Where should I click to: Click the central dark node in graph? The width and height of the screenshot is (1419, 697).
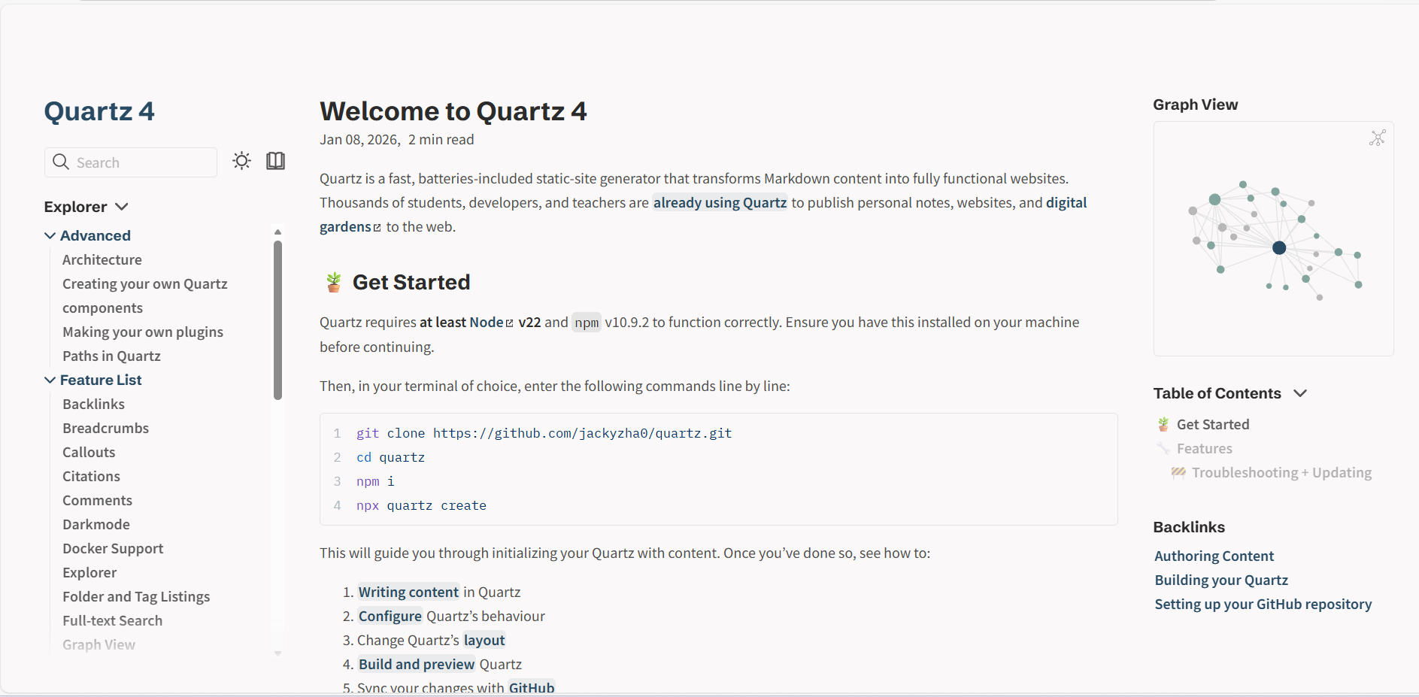[x=1279, y=248]
